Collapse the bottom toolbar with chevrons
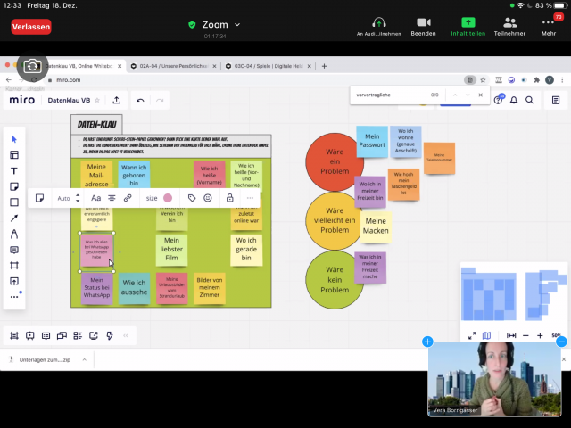The width and height of the screenshot is (571, 428). pos(126,335)
